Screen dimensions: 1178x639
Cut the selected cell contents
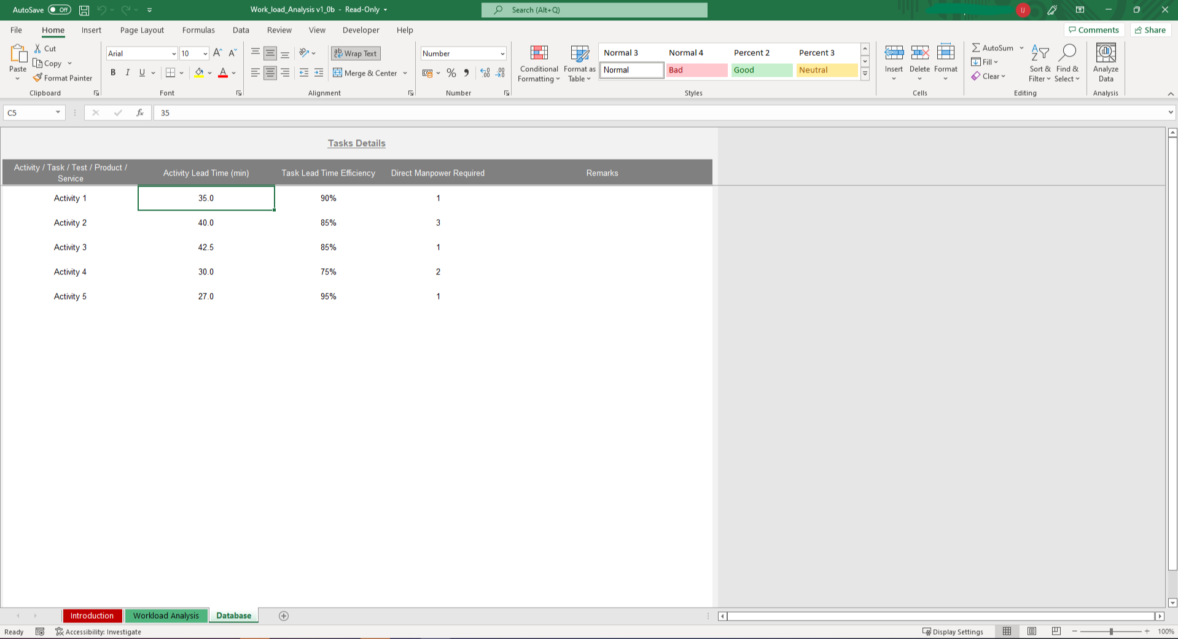[x=45, y=48]
